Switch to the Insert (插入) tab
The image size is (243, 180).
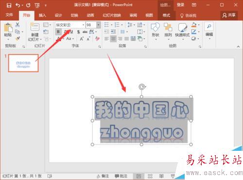coord(42,15)
